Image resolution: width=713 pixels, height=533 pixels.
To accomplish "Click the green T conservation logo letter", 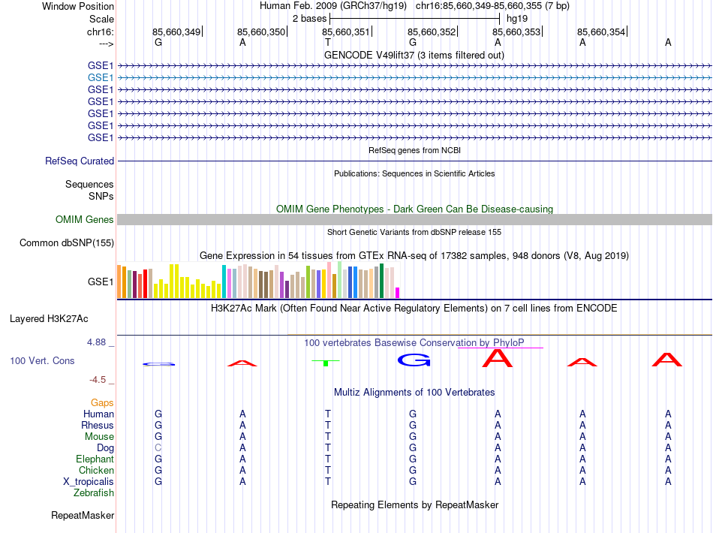I will click(x=326, y=362).
